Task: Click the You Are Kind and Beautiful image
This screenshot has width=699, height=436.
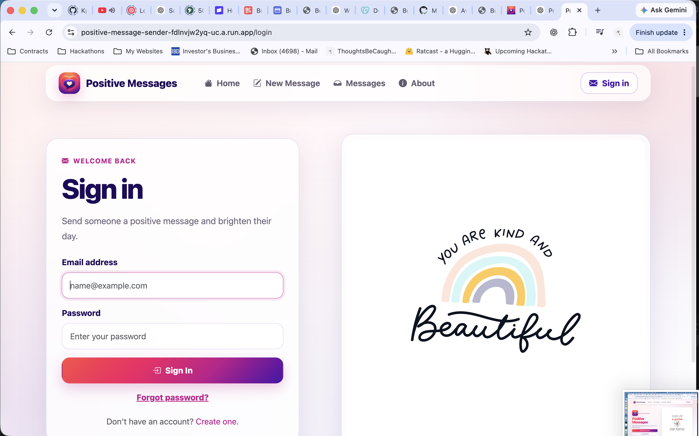Action: pos(495,290)
